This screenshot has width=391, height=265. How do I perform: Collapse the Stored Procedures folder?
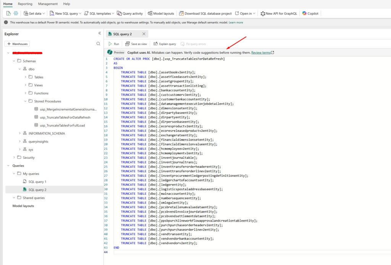(x=26, y=101)
